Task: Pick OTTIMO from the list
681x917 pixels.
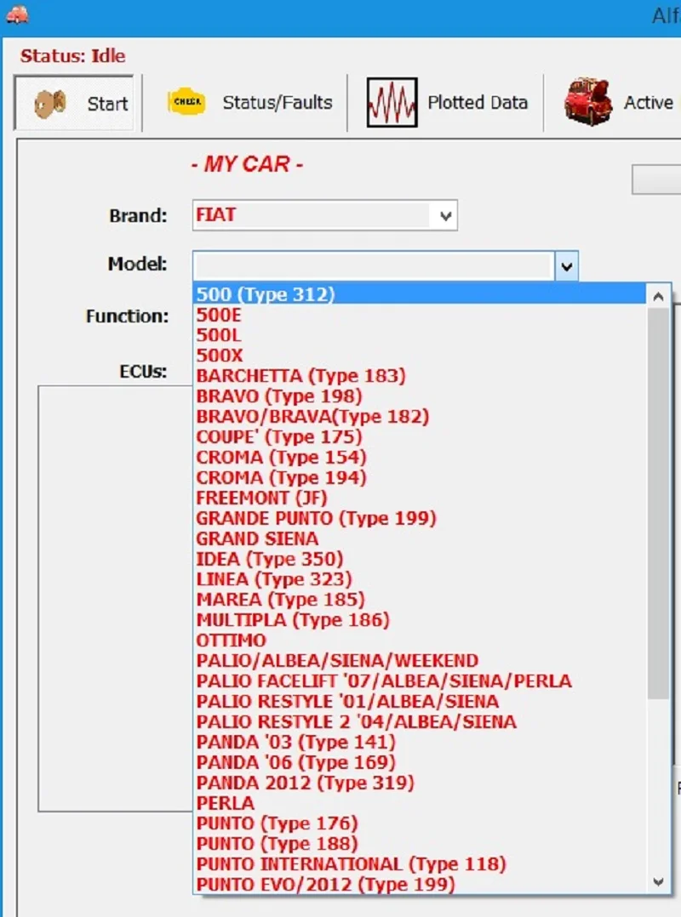Action: click(x=419, y=641)
